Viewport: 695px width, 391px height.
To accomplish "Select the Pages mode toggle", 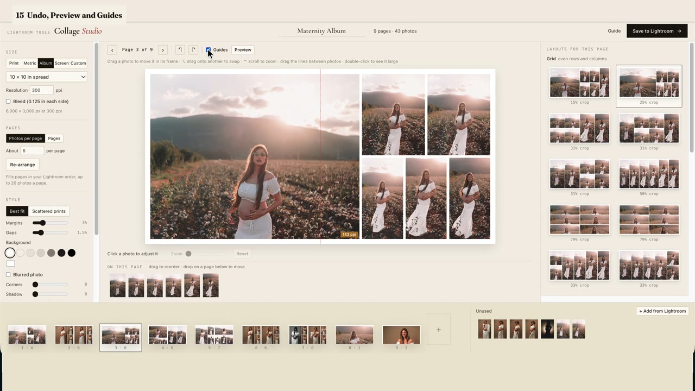I will click(54, 138).
